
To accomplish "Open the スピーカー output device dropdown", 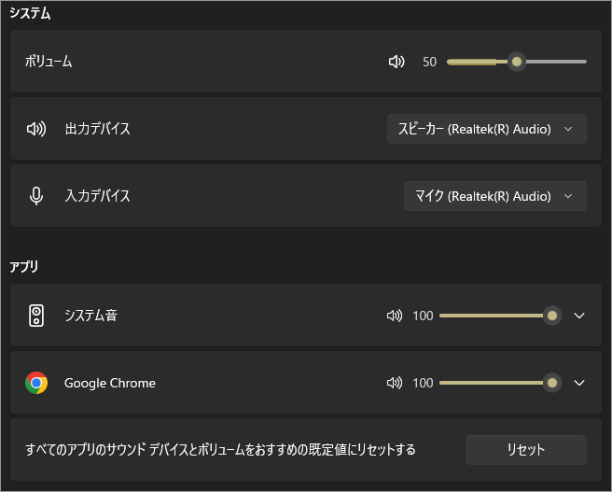I will (486, 129).
